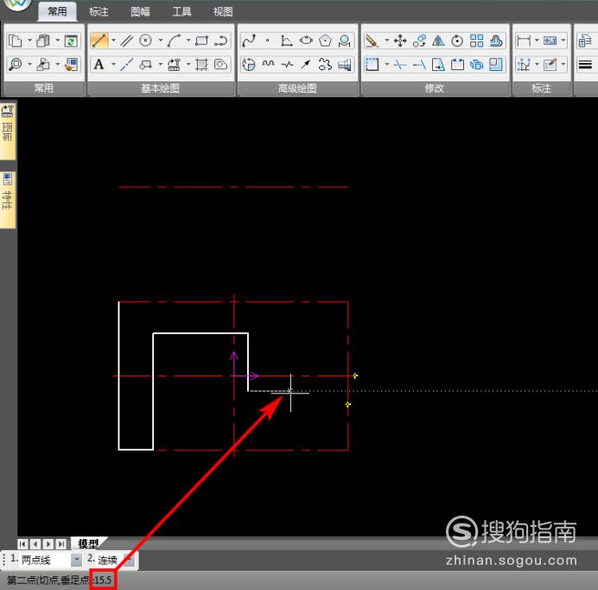Select the 模型 model tab
The width and height of the screenshot is (598, 590).
(88, 543)
